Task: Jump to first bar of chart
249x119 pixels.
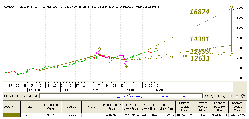Action: (x=6, y=96)
